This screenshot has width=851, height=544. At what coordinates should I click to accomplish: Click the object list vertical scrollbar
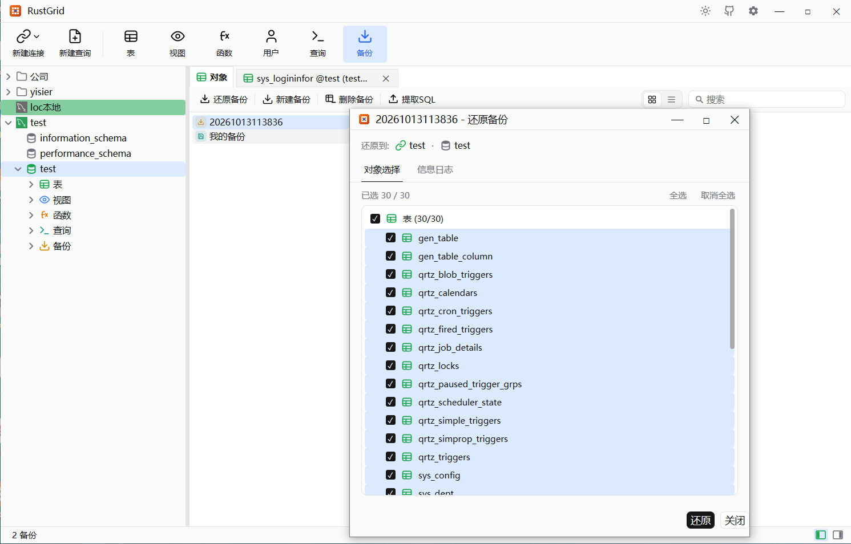click(x=732, y=279)
